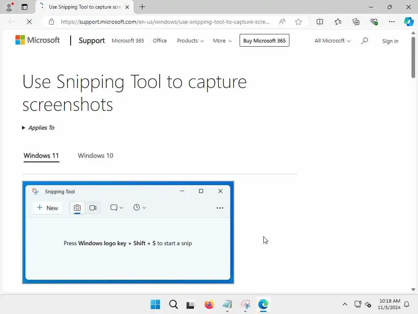This screenshot has width=418, height=314.
Task: Open Browser essentials heart icon
Action: 374,22
